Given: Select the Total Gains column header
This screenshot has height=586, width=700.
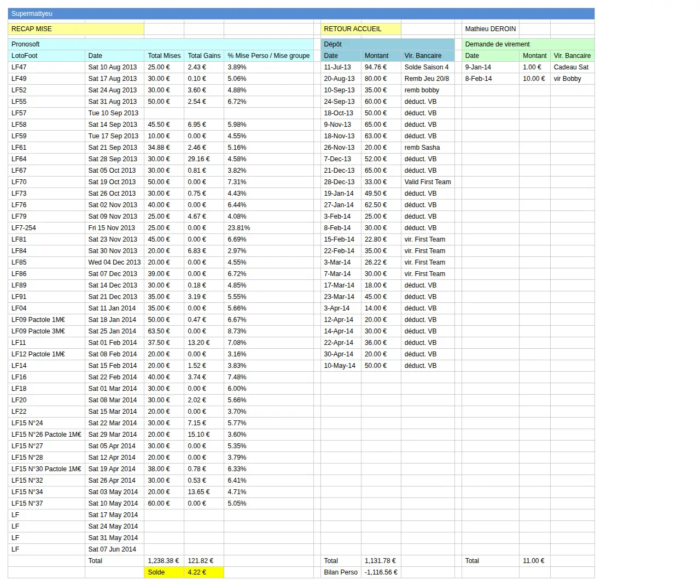Looking at the screenshot, I should point(204,56).
